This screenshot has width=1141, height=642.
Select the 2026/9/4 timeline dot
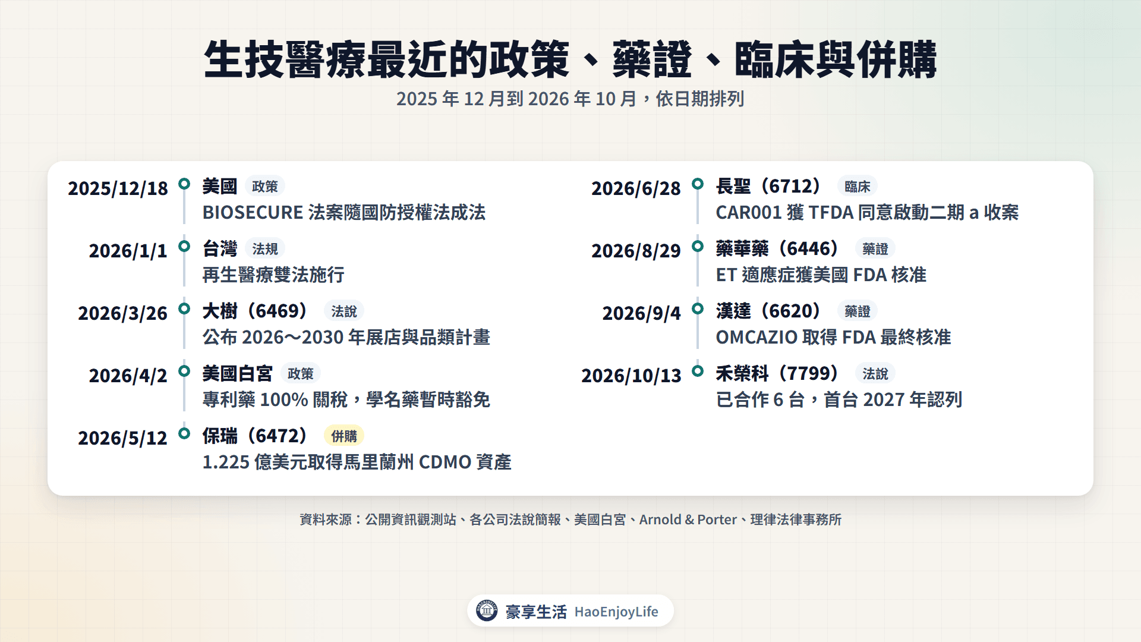(x=698, y=309)
